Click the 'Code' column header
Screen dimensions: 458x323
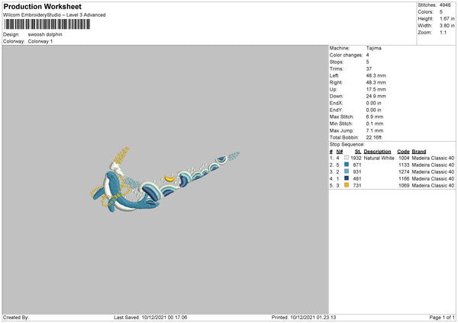[403, 152]
